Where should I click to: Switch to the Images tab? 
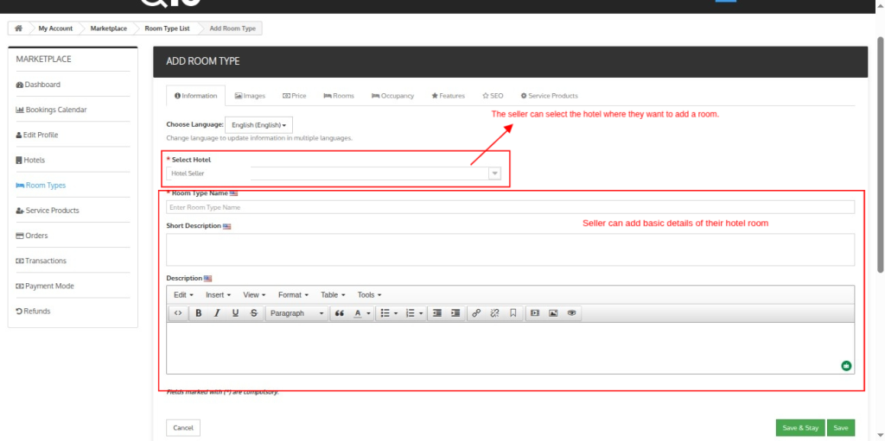(x=250, y=96)
